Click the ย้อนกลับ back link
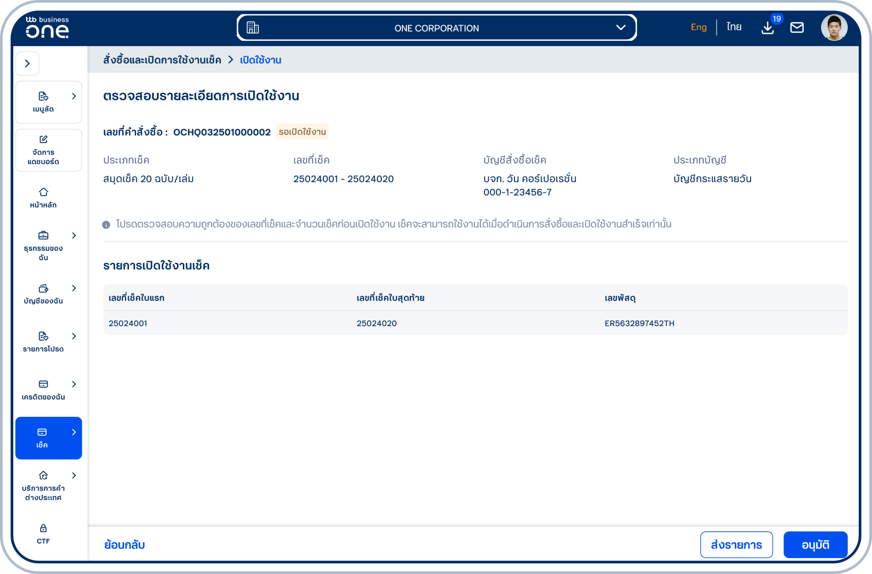The image size is (872, 574). [125, 545]
